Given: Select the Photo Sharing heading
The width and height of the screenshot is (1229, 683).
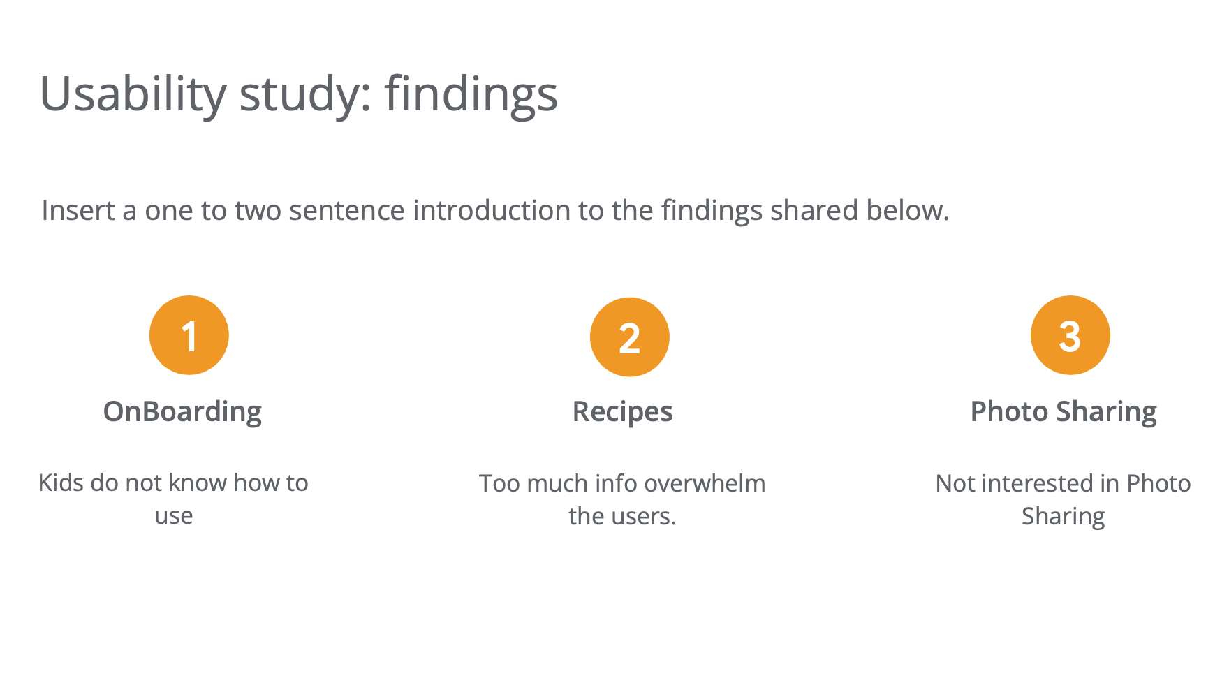Looking at the screenshot, I should [x=1064, y=412].
